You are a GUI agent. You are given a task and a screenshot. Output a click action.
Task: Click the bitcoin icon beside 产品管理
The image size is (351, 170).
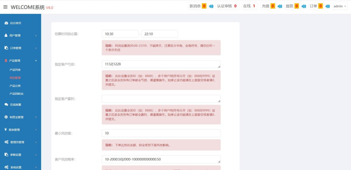tap(6, 60)
